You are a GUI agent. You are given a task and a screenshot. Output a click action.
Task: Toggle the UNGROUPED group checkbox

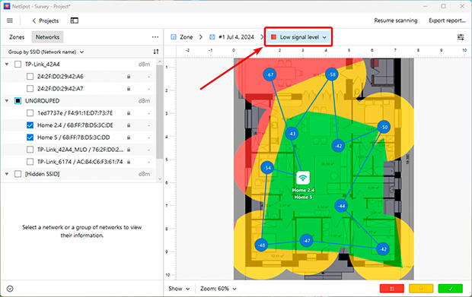tap(18, 101)
